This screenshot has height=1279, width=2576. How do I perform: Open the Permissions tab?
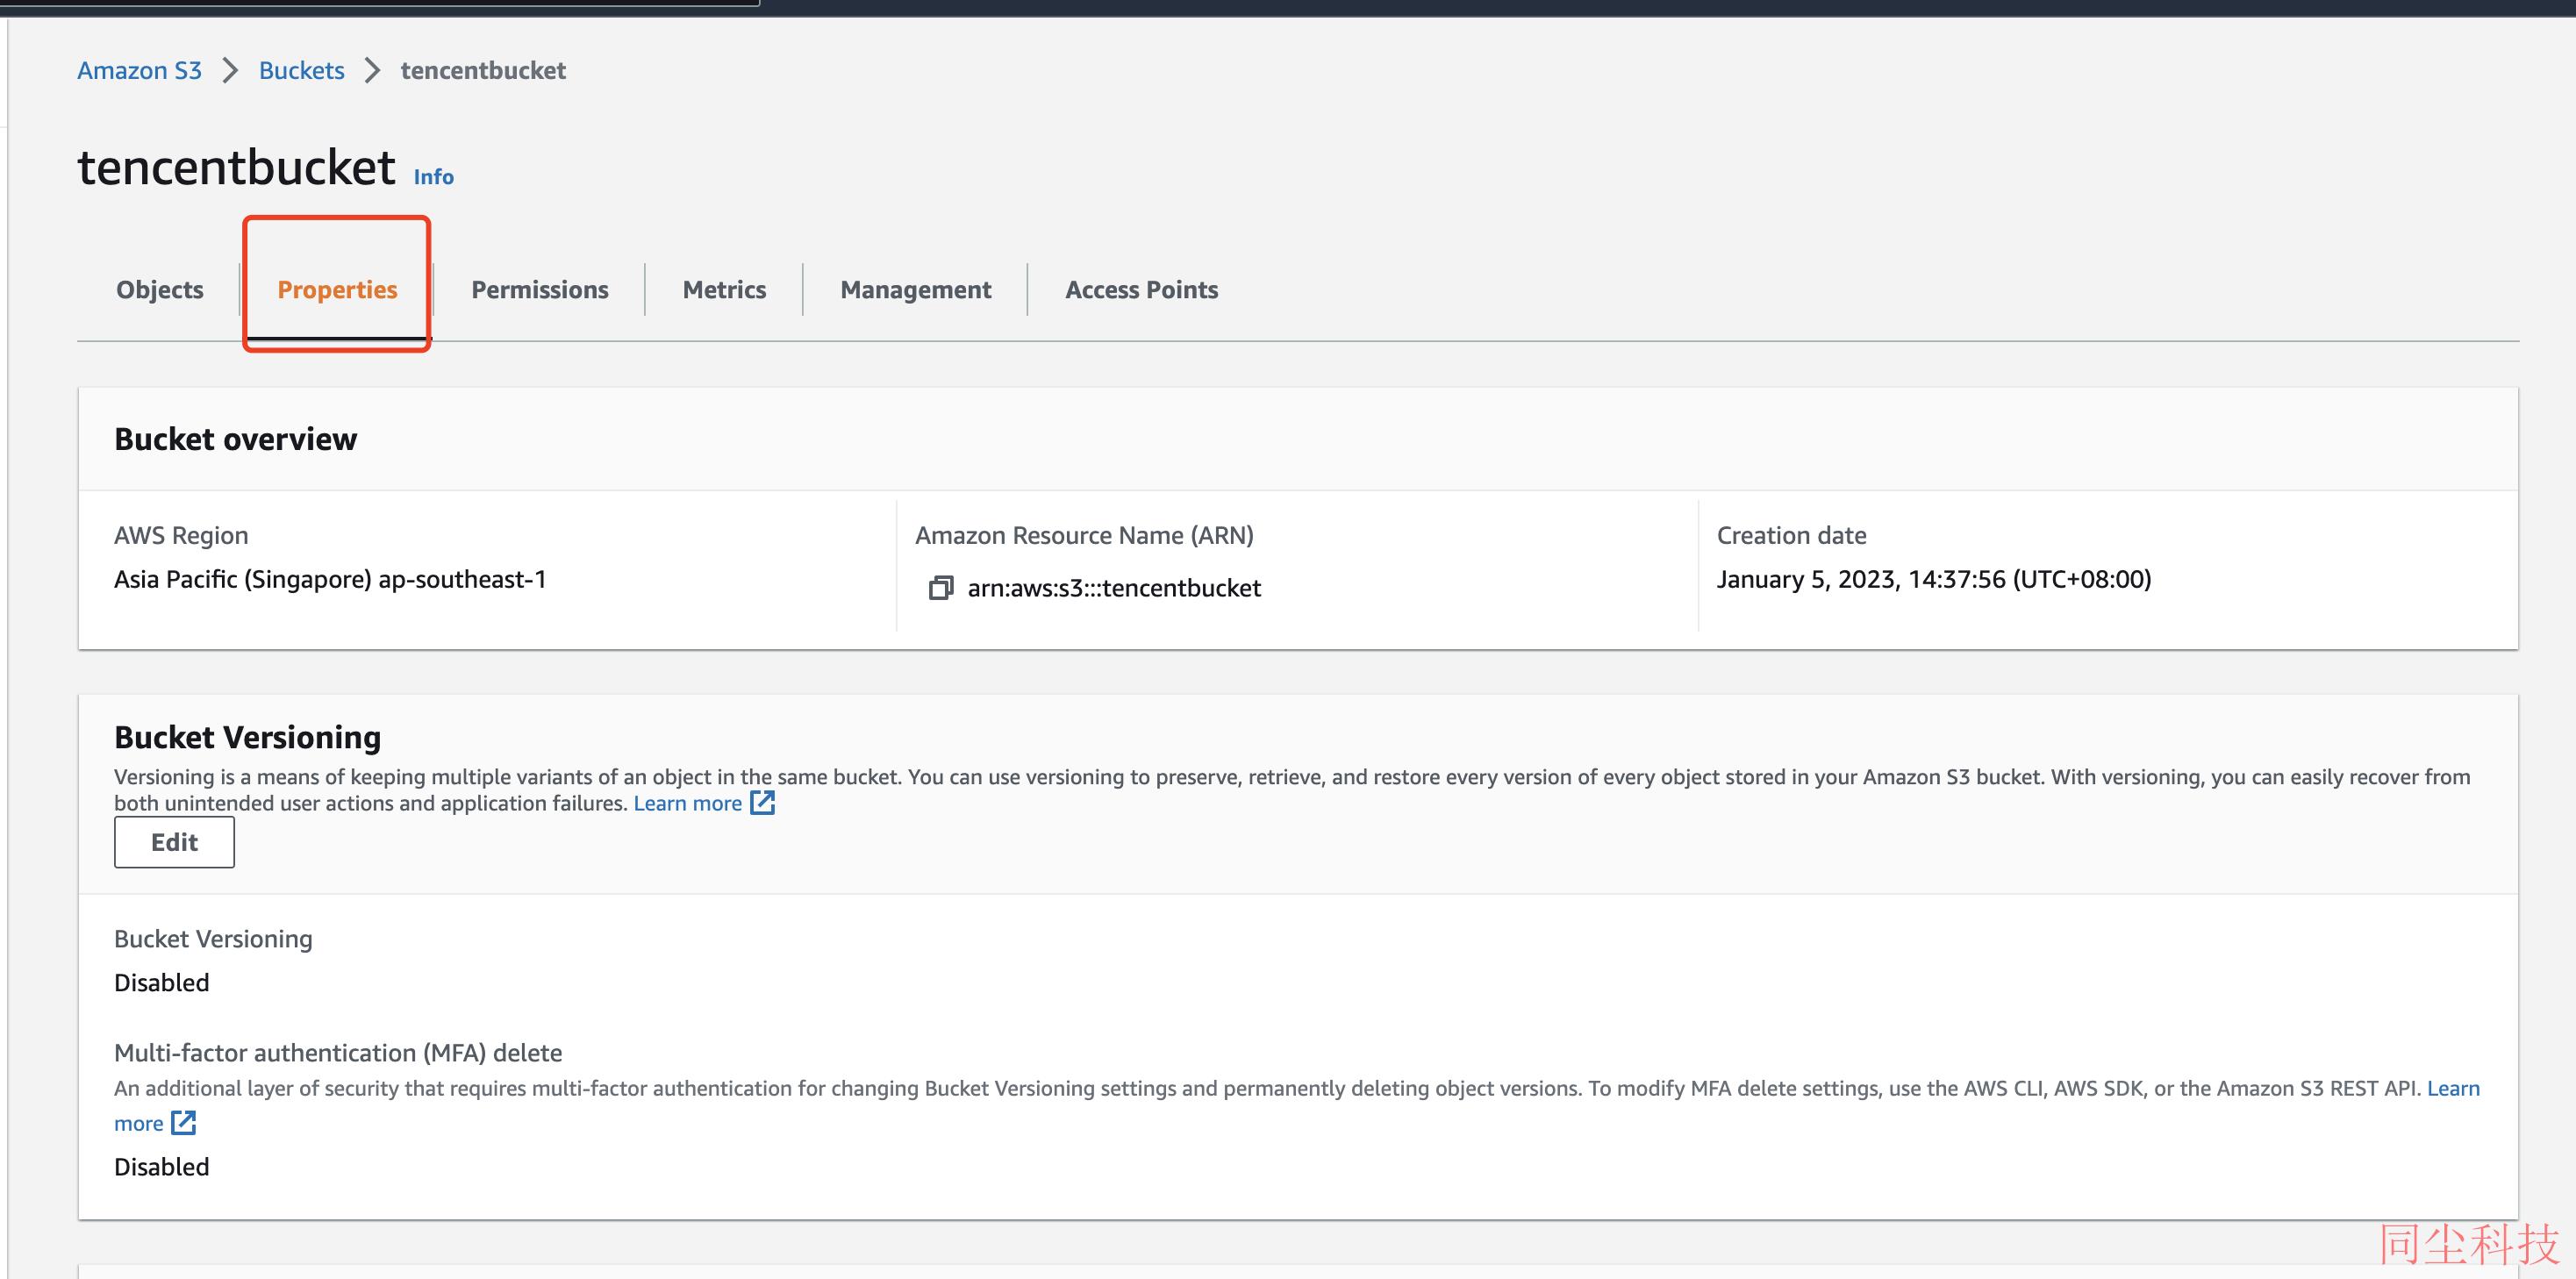(540, 290)
